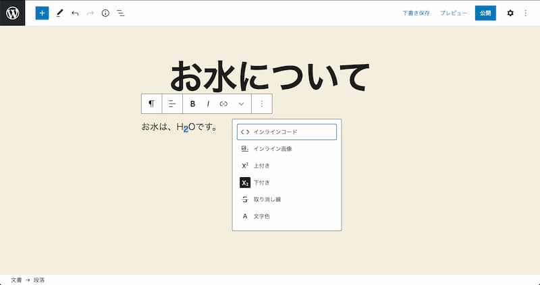Undo the last change

75,13
